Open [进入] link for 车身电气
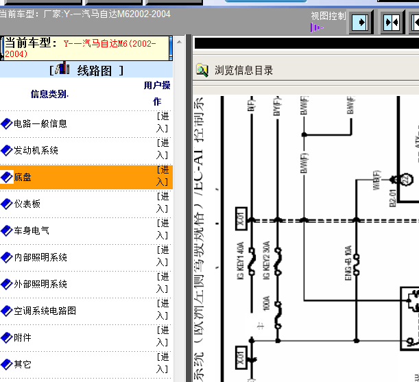419x382 pixels. 163,229
